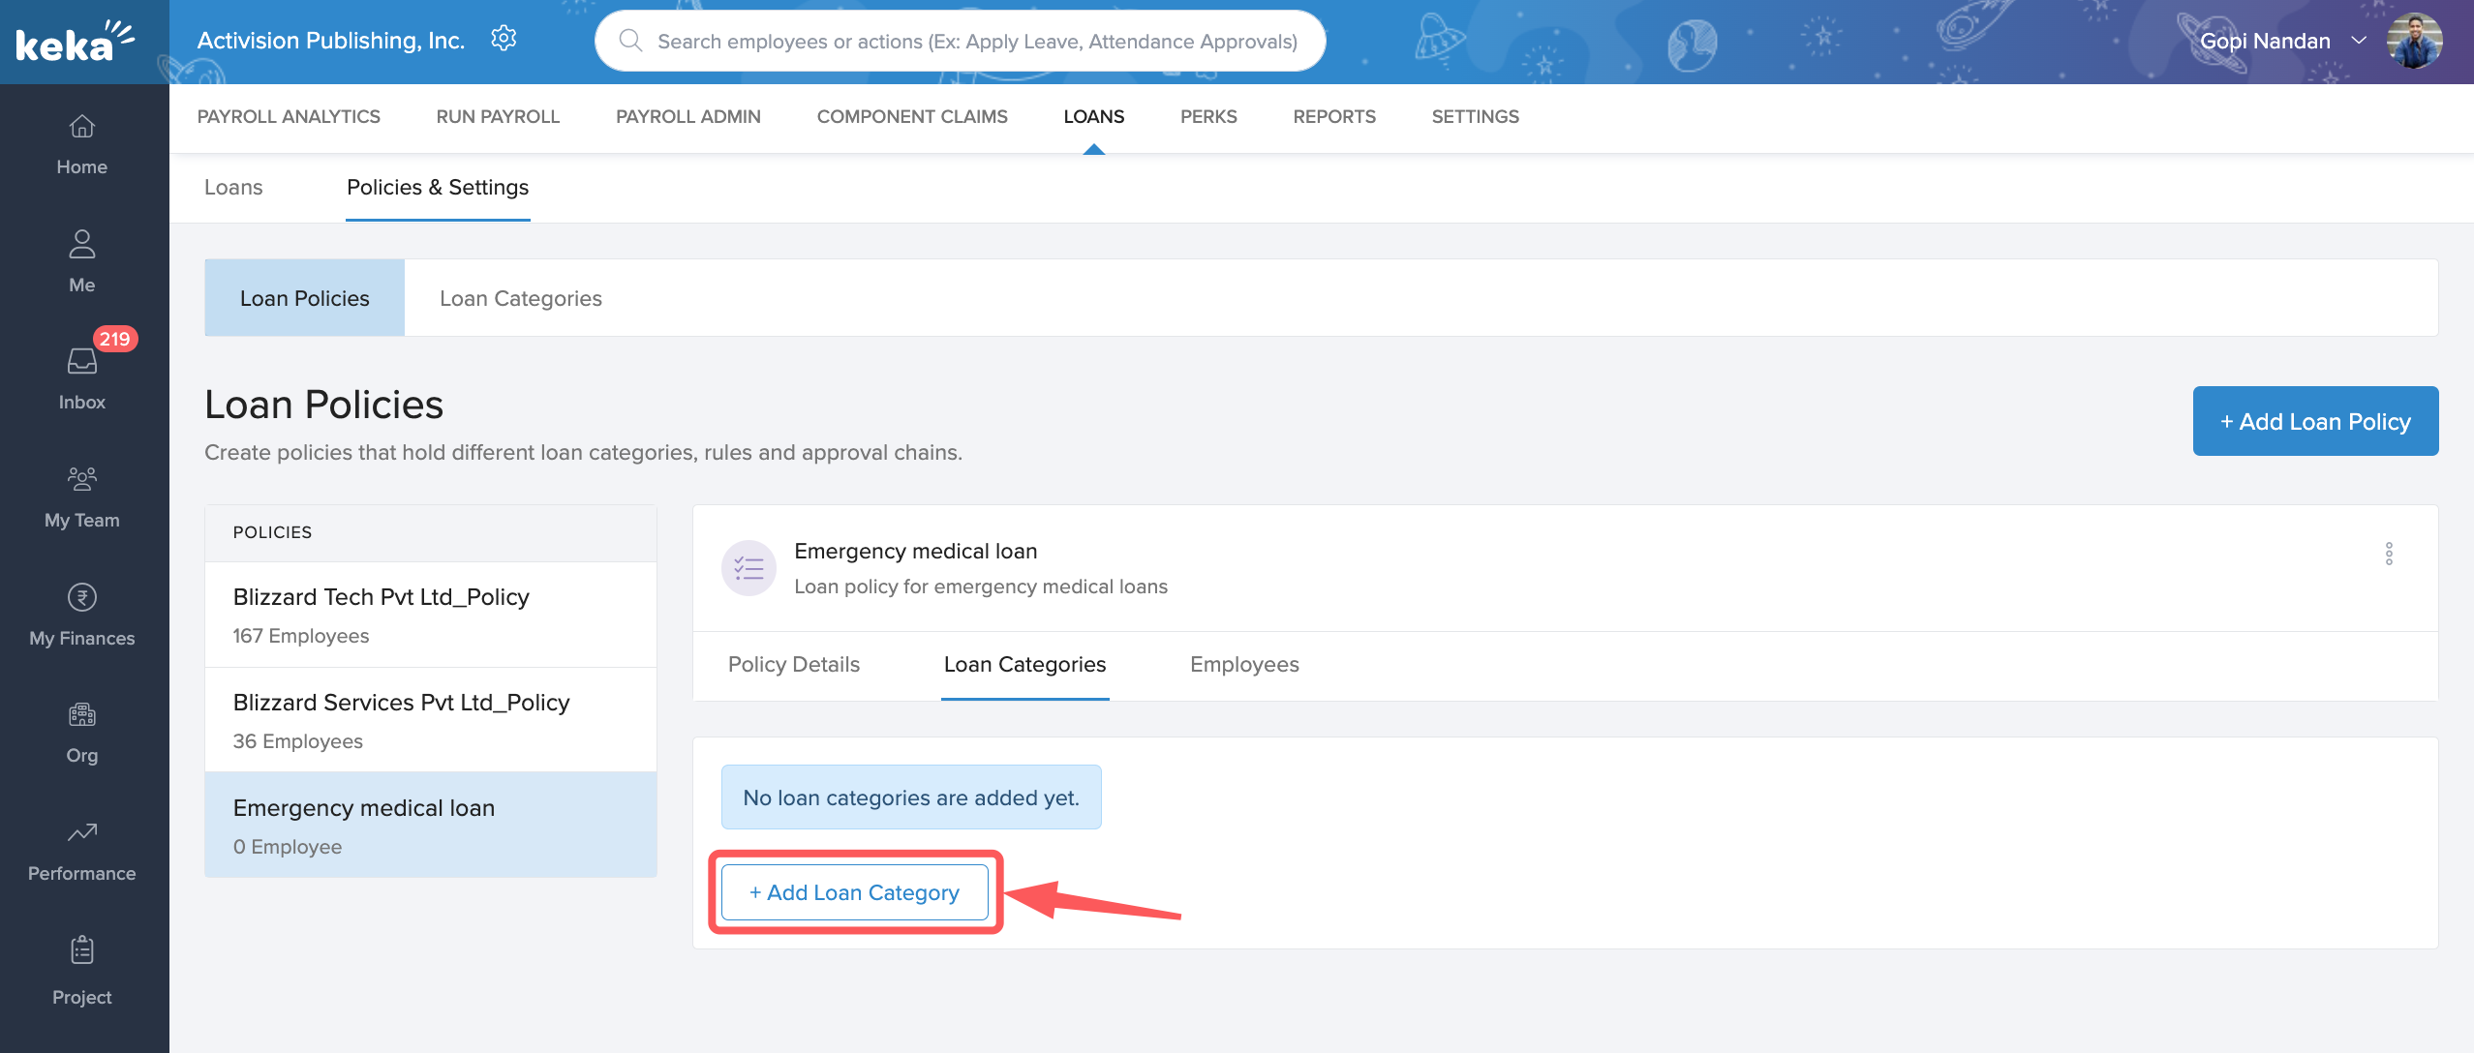2474x1053 pixels.
Task: Click the Add Loan Category button
Action: tap(854, 892)
